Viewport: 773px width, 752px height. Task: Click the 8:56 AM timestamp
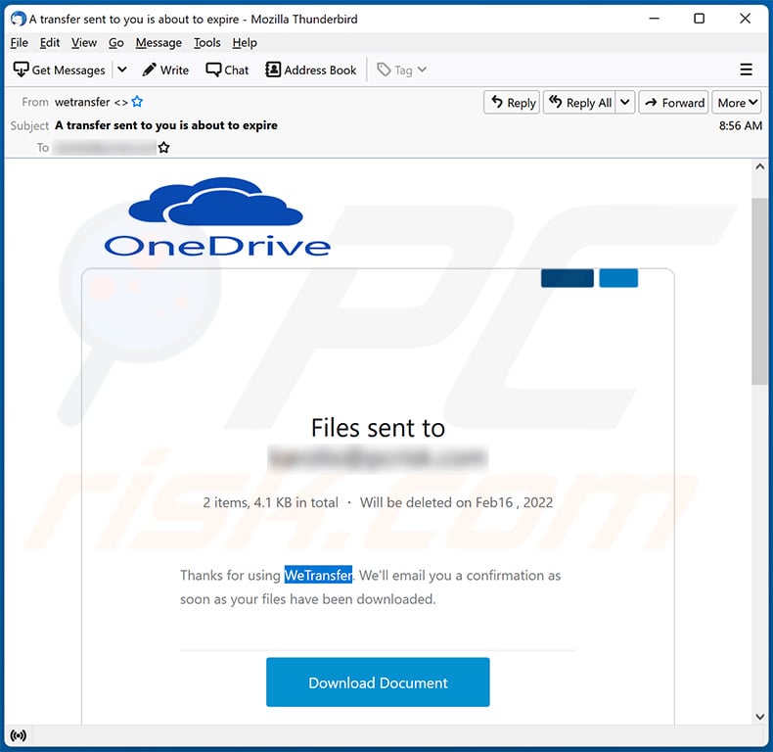tap(740, 125)
